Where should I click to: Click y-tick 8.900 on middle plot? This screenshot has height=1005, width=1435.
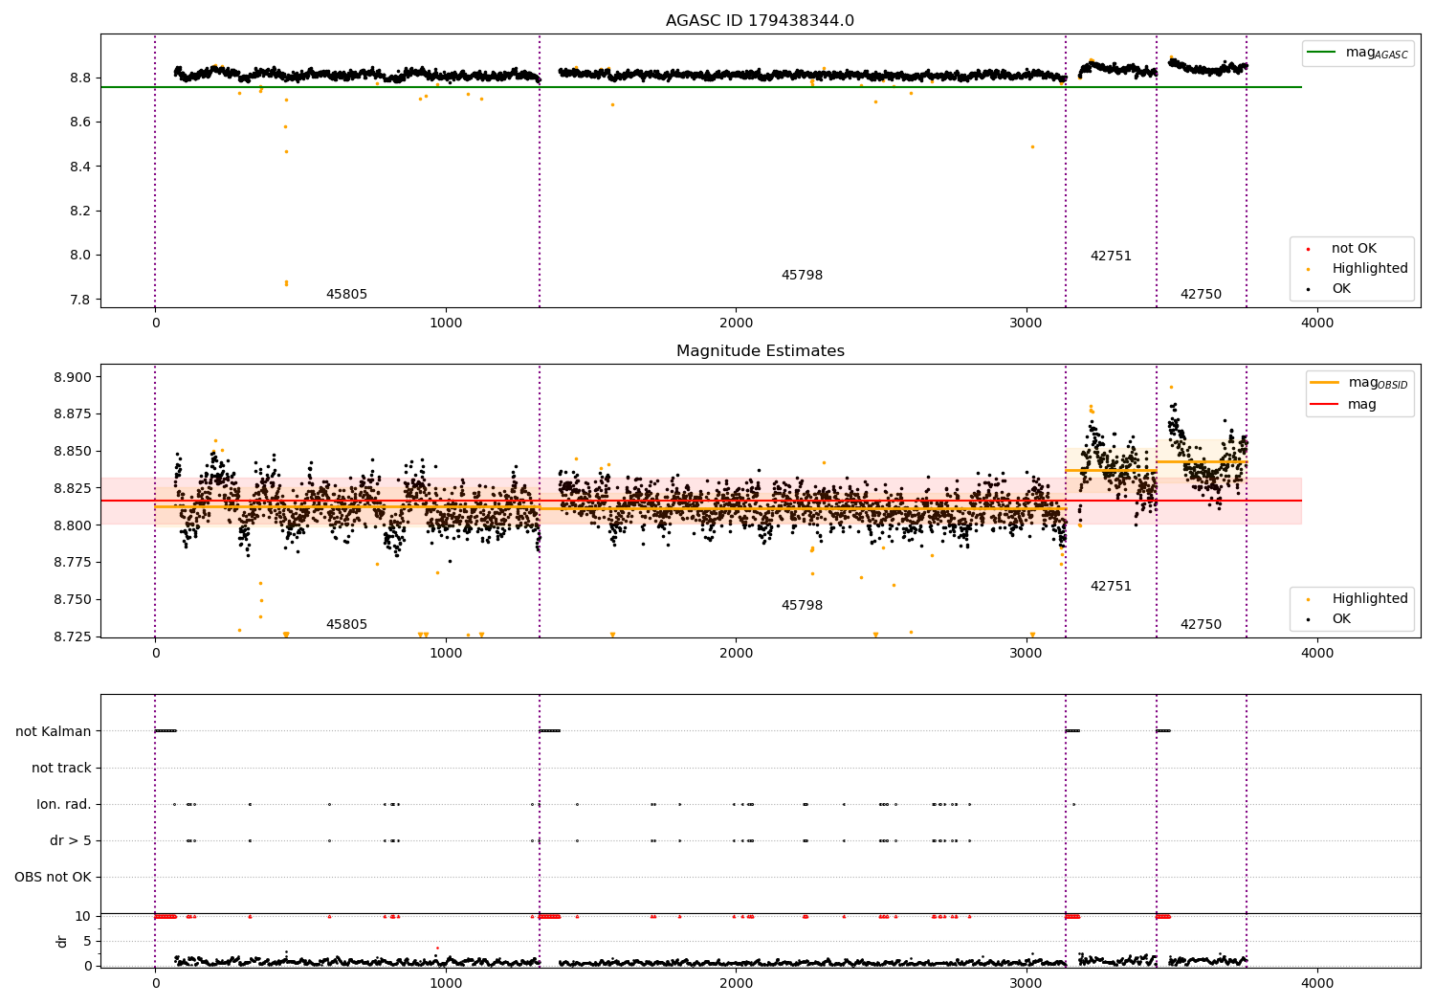point(74,377)
